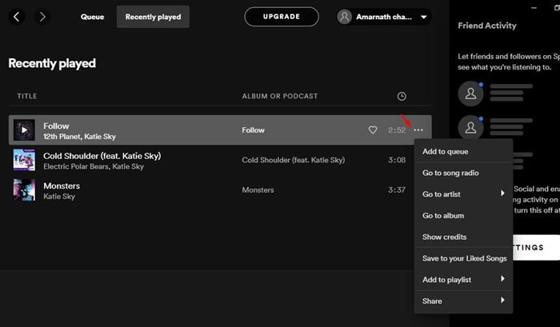This screenshot has height=327, width=560.
Task: Click the ALBUM OR PODCAST column header
Action: tap(280, 96)
